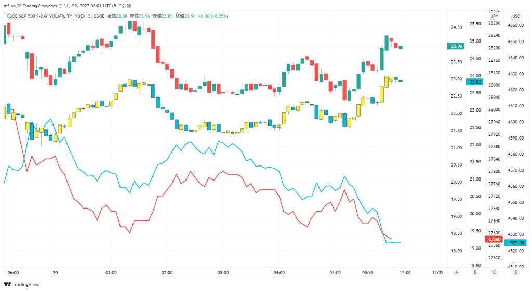Click the +0.06 (+0.25%) change value

[213, 16]
